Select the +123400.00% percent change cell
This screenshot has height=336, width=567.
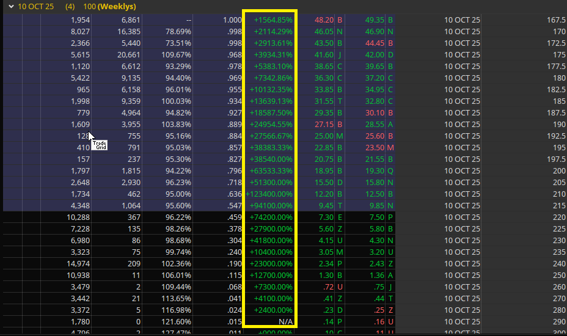click(x=269, y=194)
